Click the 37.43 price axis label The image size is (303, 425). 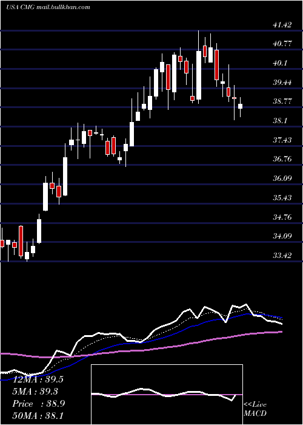pos(282,140)
